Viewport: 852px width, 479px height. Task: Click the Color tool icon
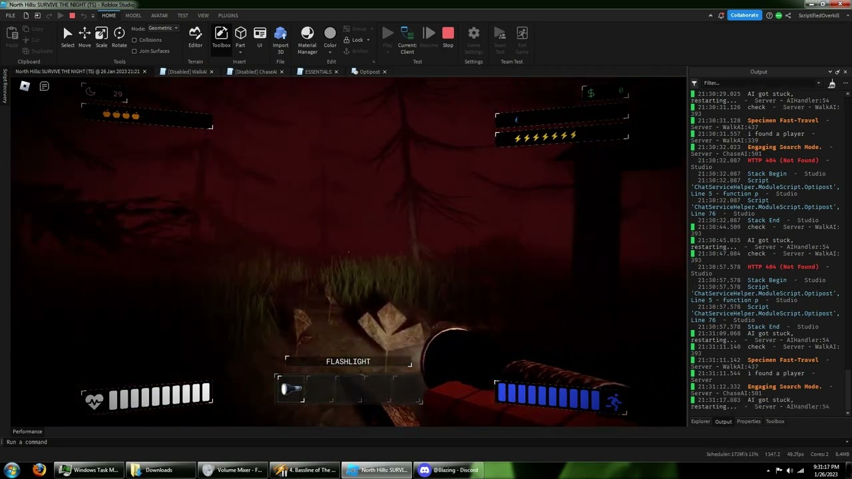click(x=330, y=33)
